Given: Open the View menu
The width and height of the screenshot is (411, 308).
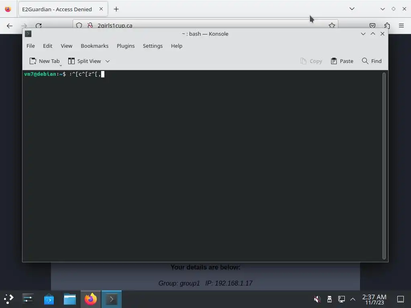Looking at the screenshot, I should pyautogui.click(x=67, y=46).
